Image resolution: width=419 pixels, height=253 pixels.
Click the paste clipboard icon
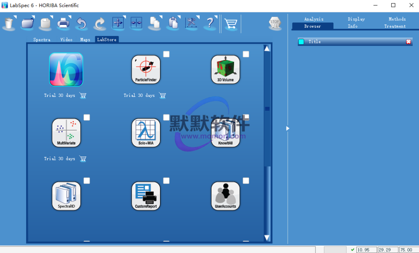173,23
